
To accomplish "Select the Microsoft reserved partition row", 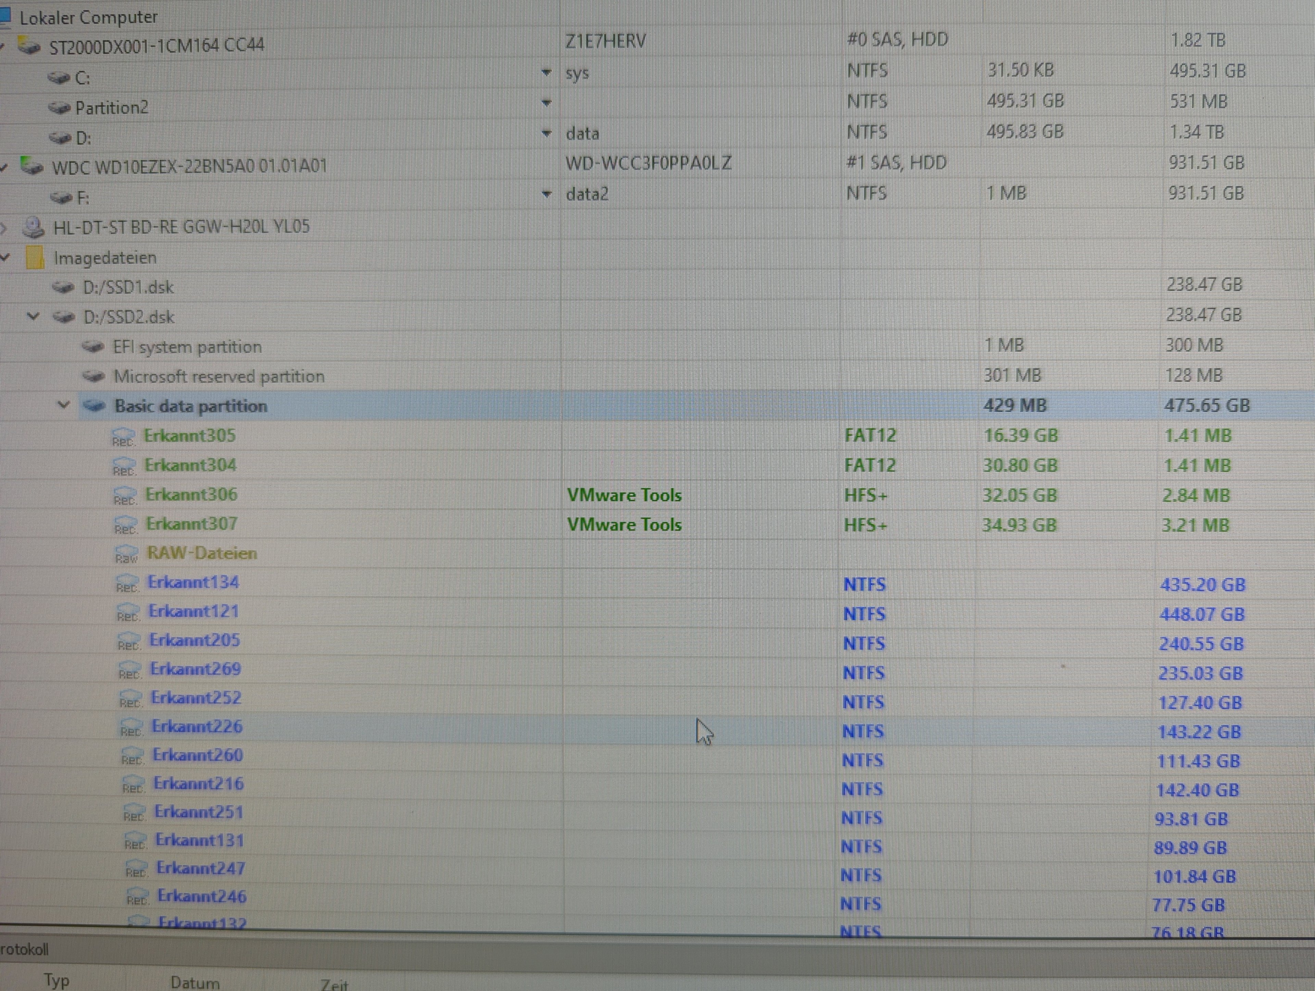I will coord(219,376).
